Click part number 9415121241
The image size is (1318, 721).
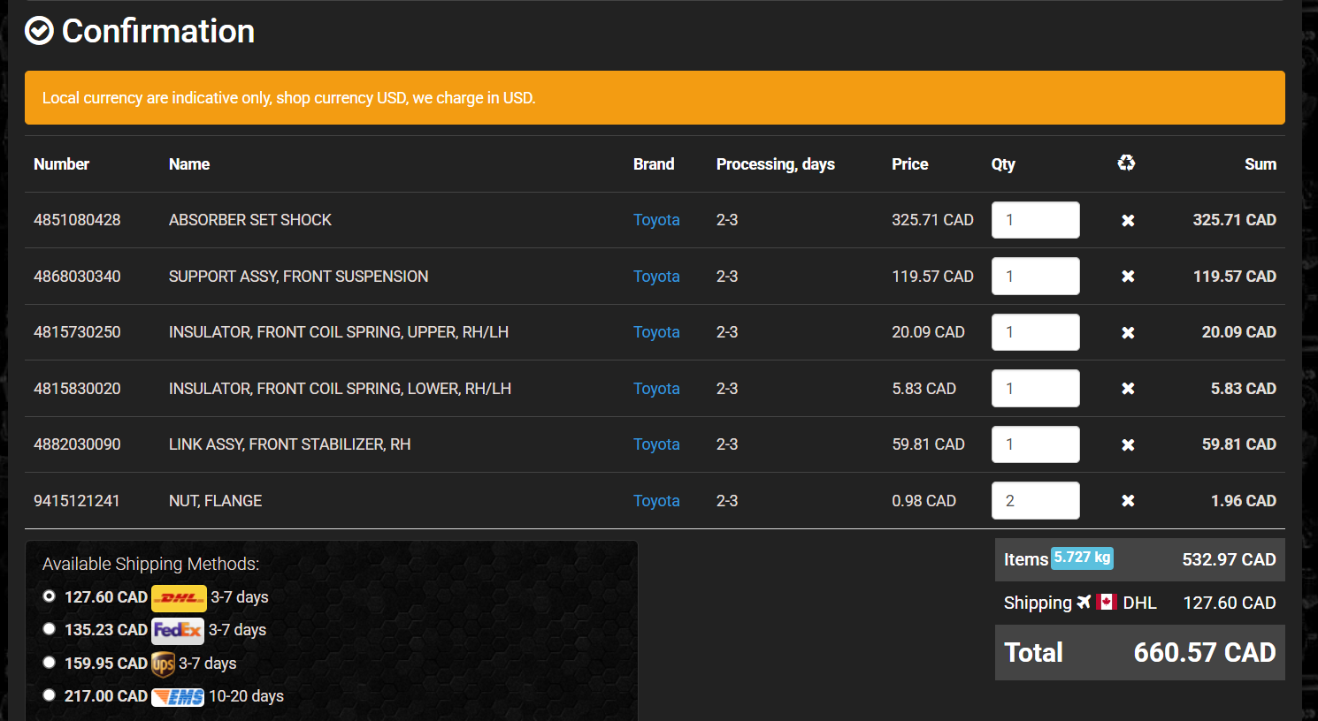click(x=76, y=501)
